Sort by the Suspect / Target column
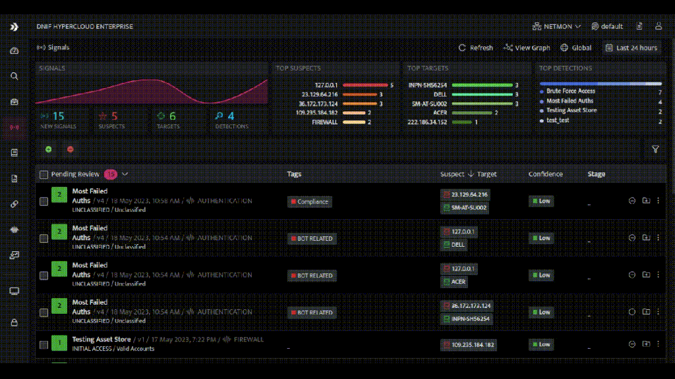The height and width of the screenshot is (379, 675). (469, 174)
